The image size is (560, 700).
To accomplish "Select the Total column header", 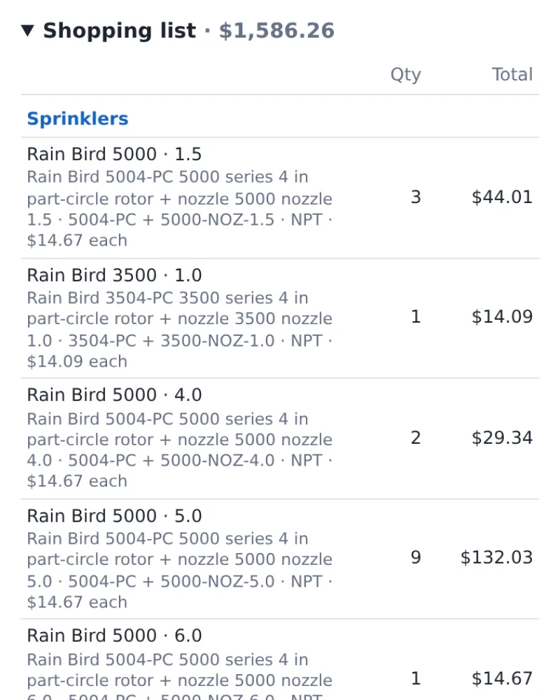I will click(512, 74).
